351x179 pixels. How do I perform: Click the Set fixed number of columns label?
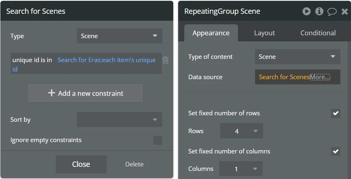229,151
